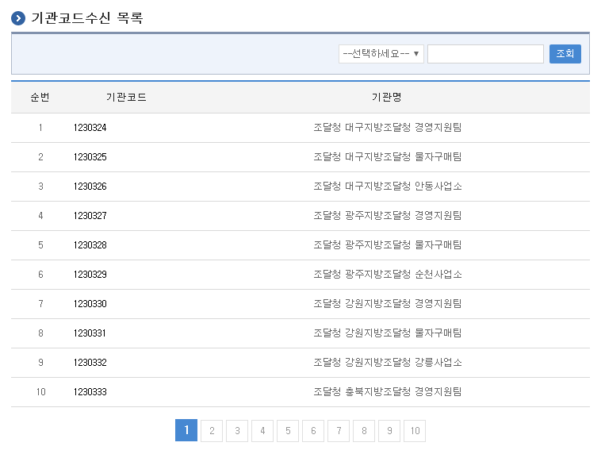Jump to page 5 in pagination
The width and height of the screenshot is (605, 454).
(287, 431)
